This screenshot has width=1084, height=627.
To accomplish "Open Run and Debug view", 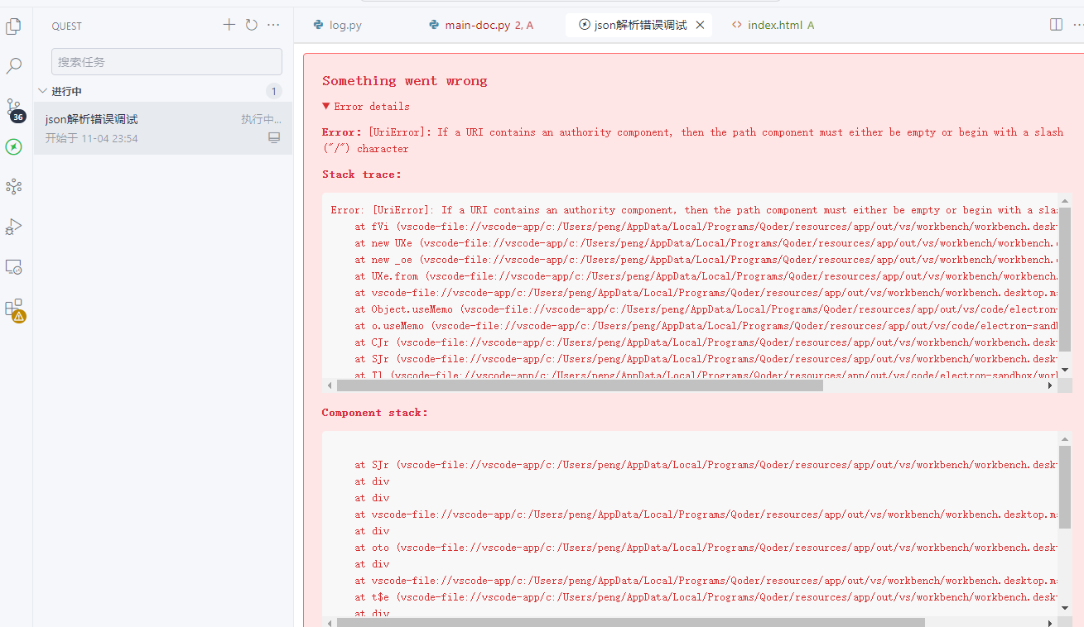I will point(13,226).
